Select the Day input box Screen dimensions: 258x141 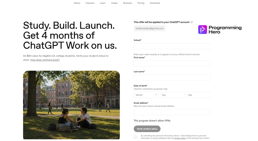click(172, 95)
